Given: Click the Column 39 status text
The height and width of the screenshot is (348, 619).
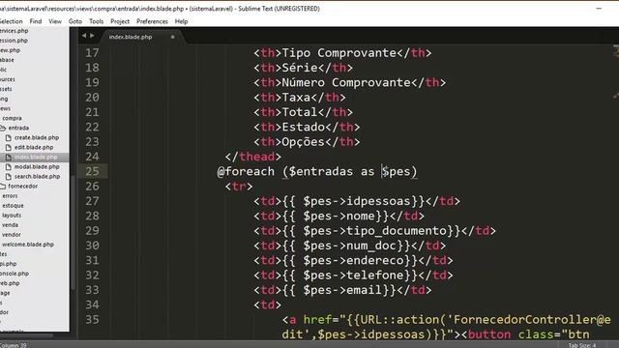Looking at the screenshot, I should pos(13,345).
